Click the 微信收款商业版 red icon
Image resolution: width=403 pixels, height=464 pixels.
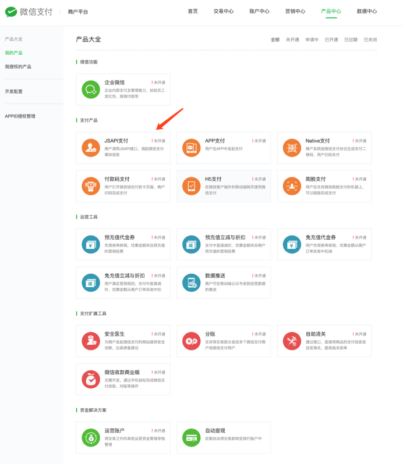(x=91, y=379)
